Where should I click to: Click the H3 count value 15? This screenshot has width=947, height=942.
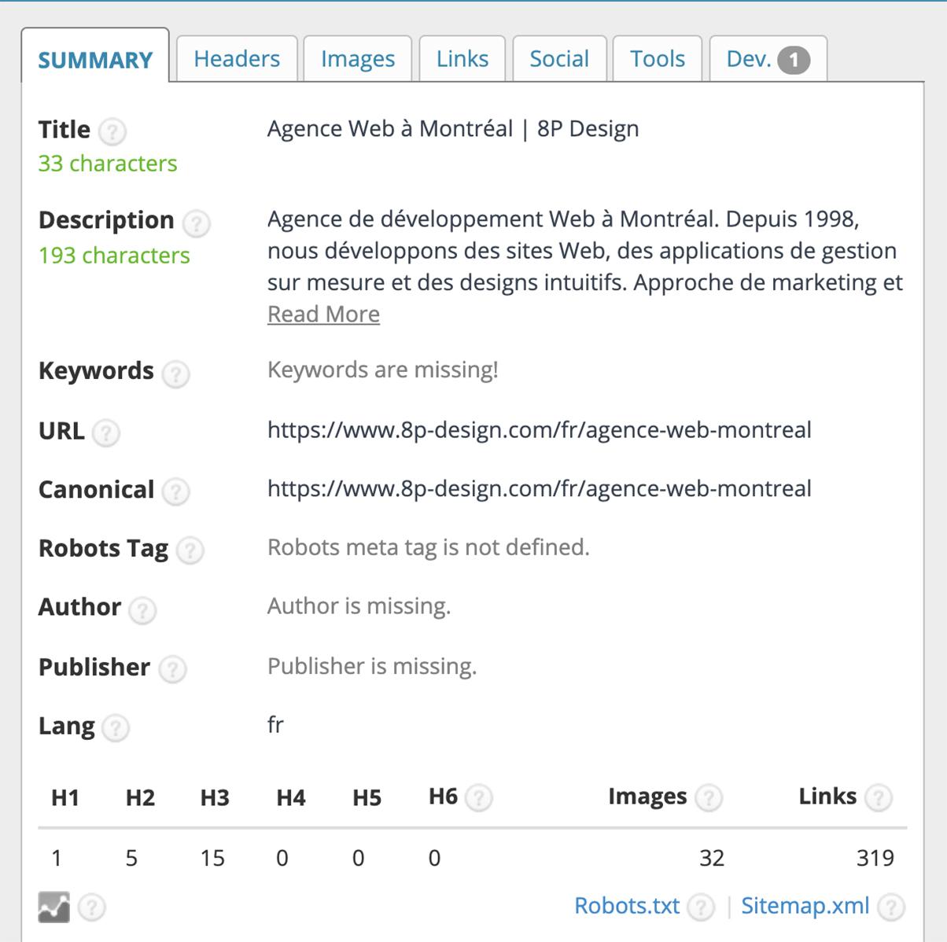212,858
